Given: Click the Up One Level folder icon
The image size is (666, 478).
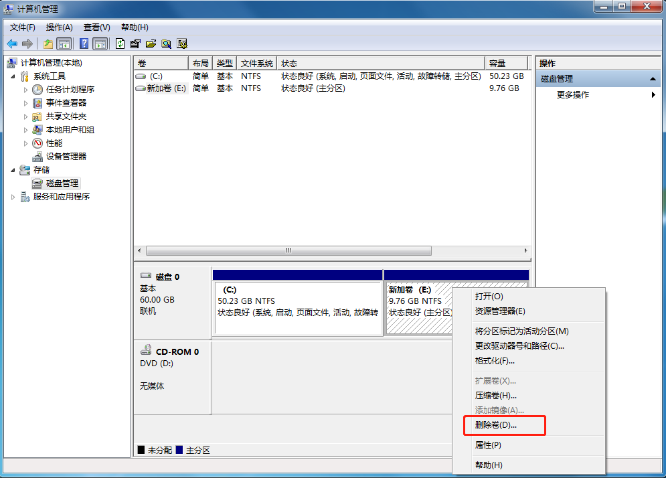Looking at the screenshot, I should click(48, 44).
